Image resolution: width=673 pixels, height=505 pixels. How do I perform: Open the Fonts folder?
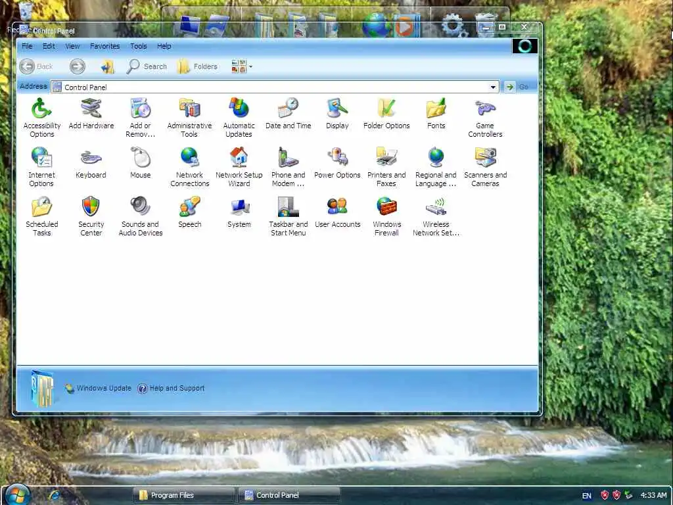[436, 113]
